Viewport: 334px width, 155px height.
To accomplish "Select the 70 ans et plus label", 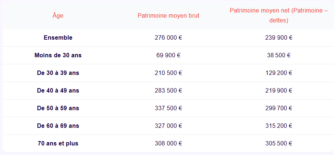I will coord(58,144).
